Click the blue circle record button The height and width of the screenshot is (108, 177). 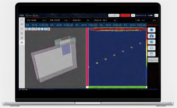pos(152,30)
